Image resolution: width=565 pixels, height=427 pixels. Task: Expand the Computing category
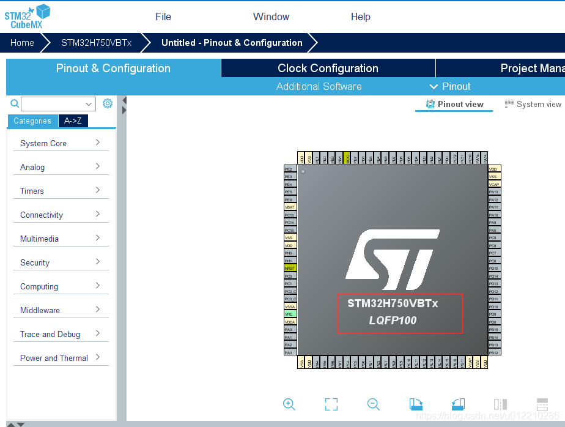point(61,286)
